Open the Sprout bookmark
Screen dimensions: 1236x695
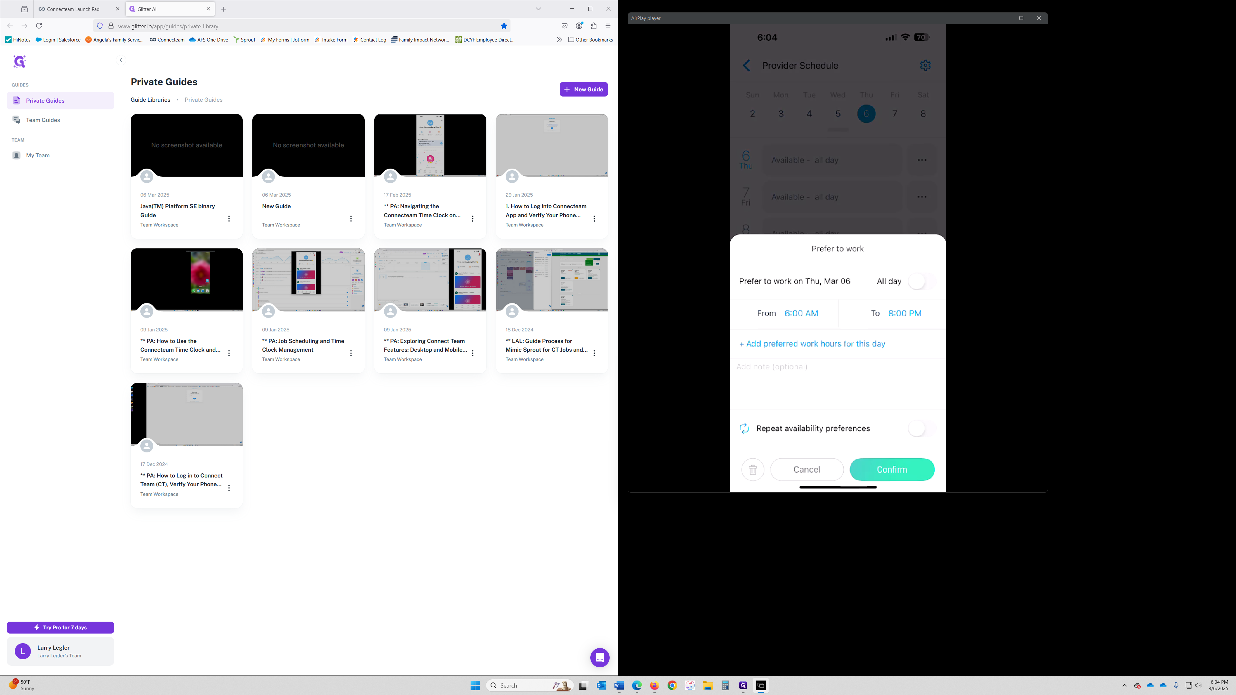pyautogui.click(x=244, y=40)
